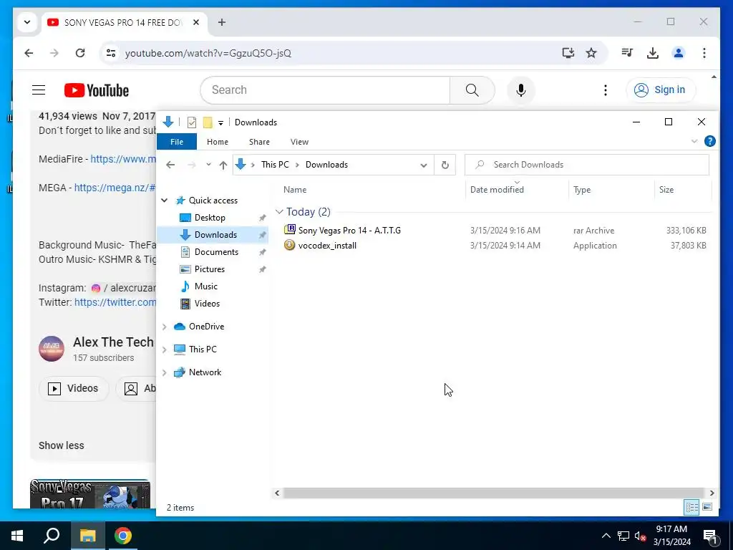Open a new Chrome tab
This screenshot has width=733, height=550.
[x=222, y=22]
